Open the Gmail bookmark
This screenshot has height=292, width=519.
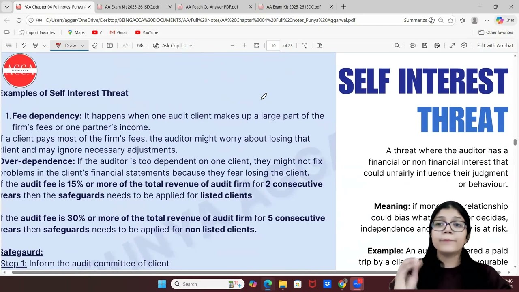(118, 32)
